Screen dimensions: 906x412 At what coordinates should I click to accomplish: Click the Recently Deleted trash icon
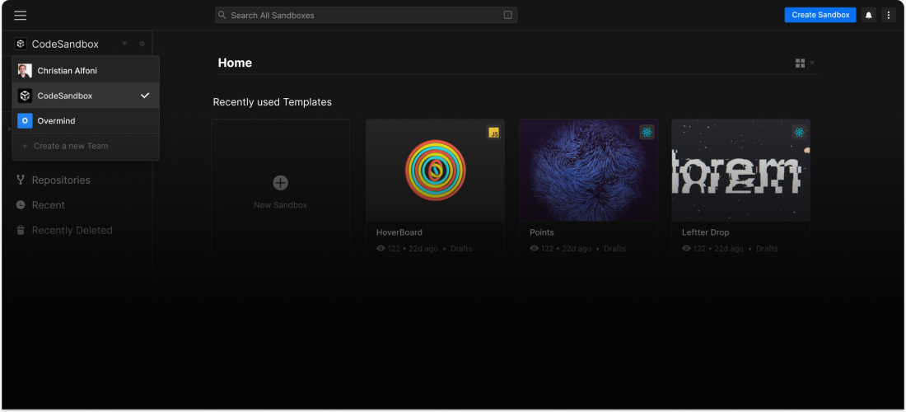point(21,230)
